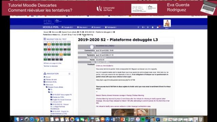Click the student profile picture in summary

coord(92,47)
